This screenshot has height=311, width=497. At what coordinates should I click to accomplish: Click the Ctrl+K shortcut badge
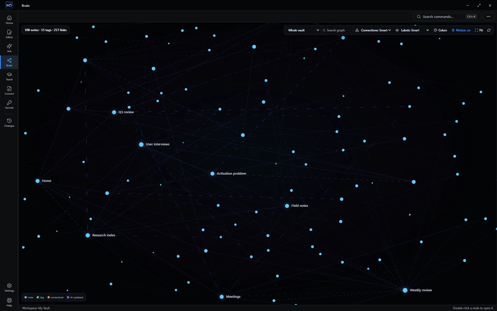tap(471, 17)
